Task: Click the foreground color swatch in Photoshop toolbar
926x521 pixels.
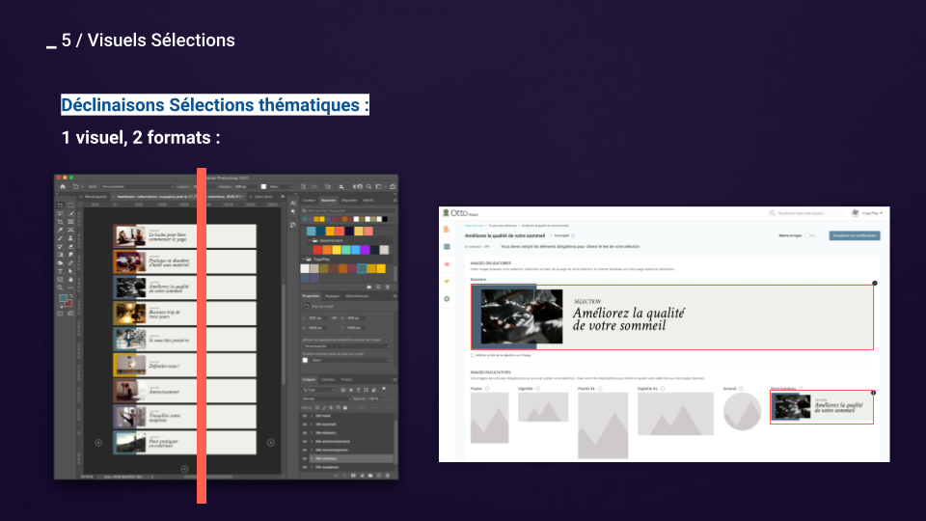Action: pos(64,298)
